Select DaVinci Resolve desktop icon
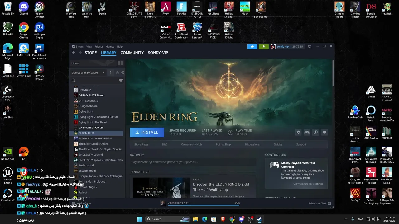This screenshot has width=399, height=224. tap(39, 72)
